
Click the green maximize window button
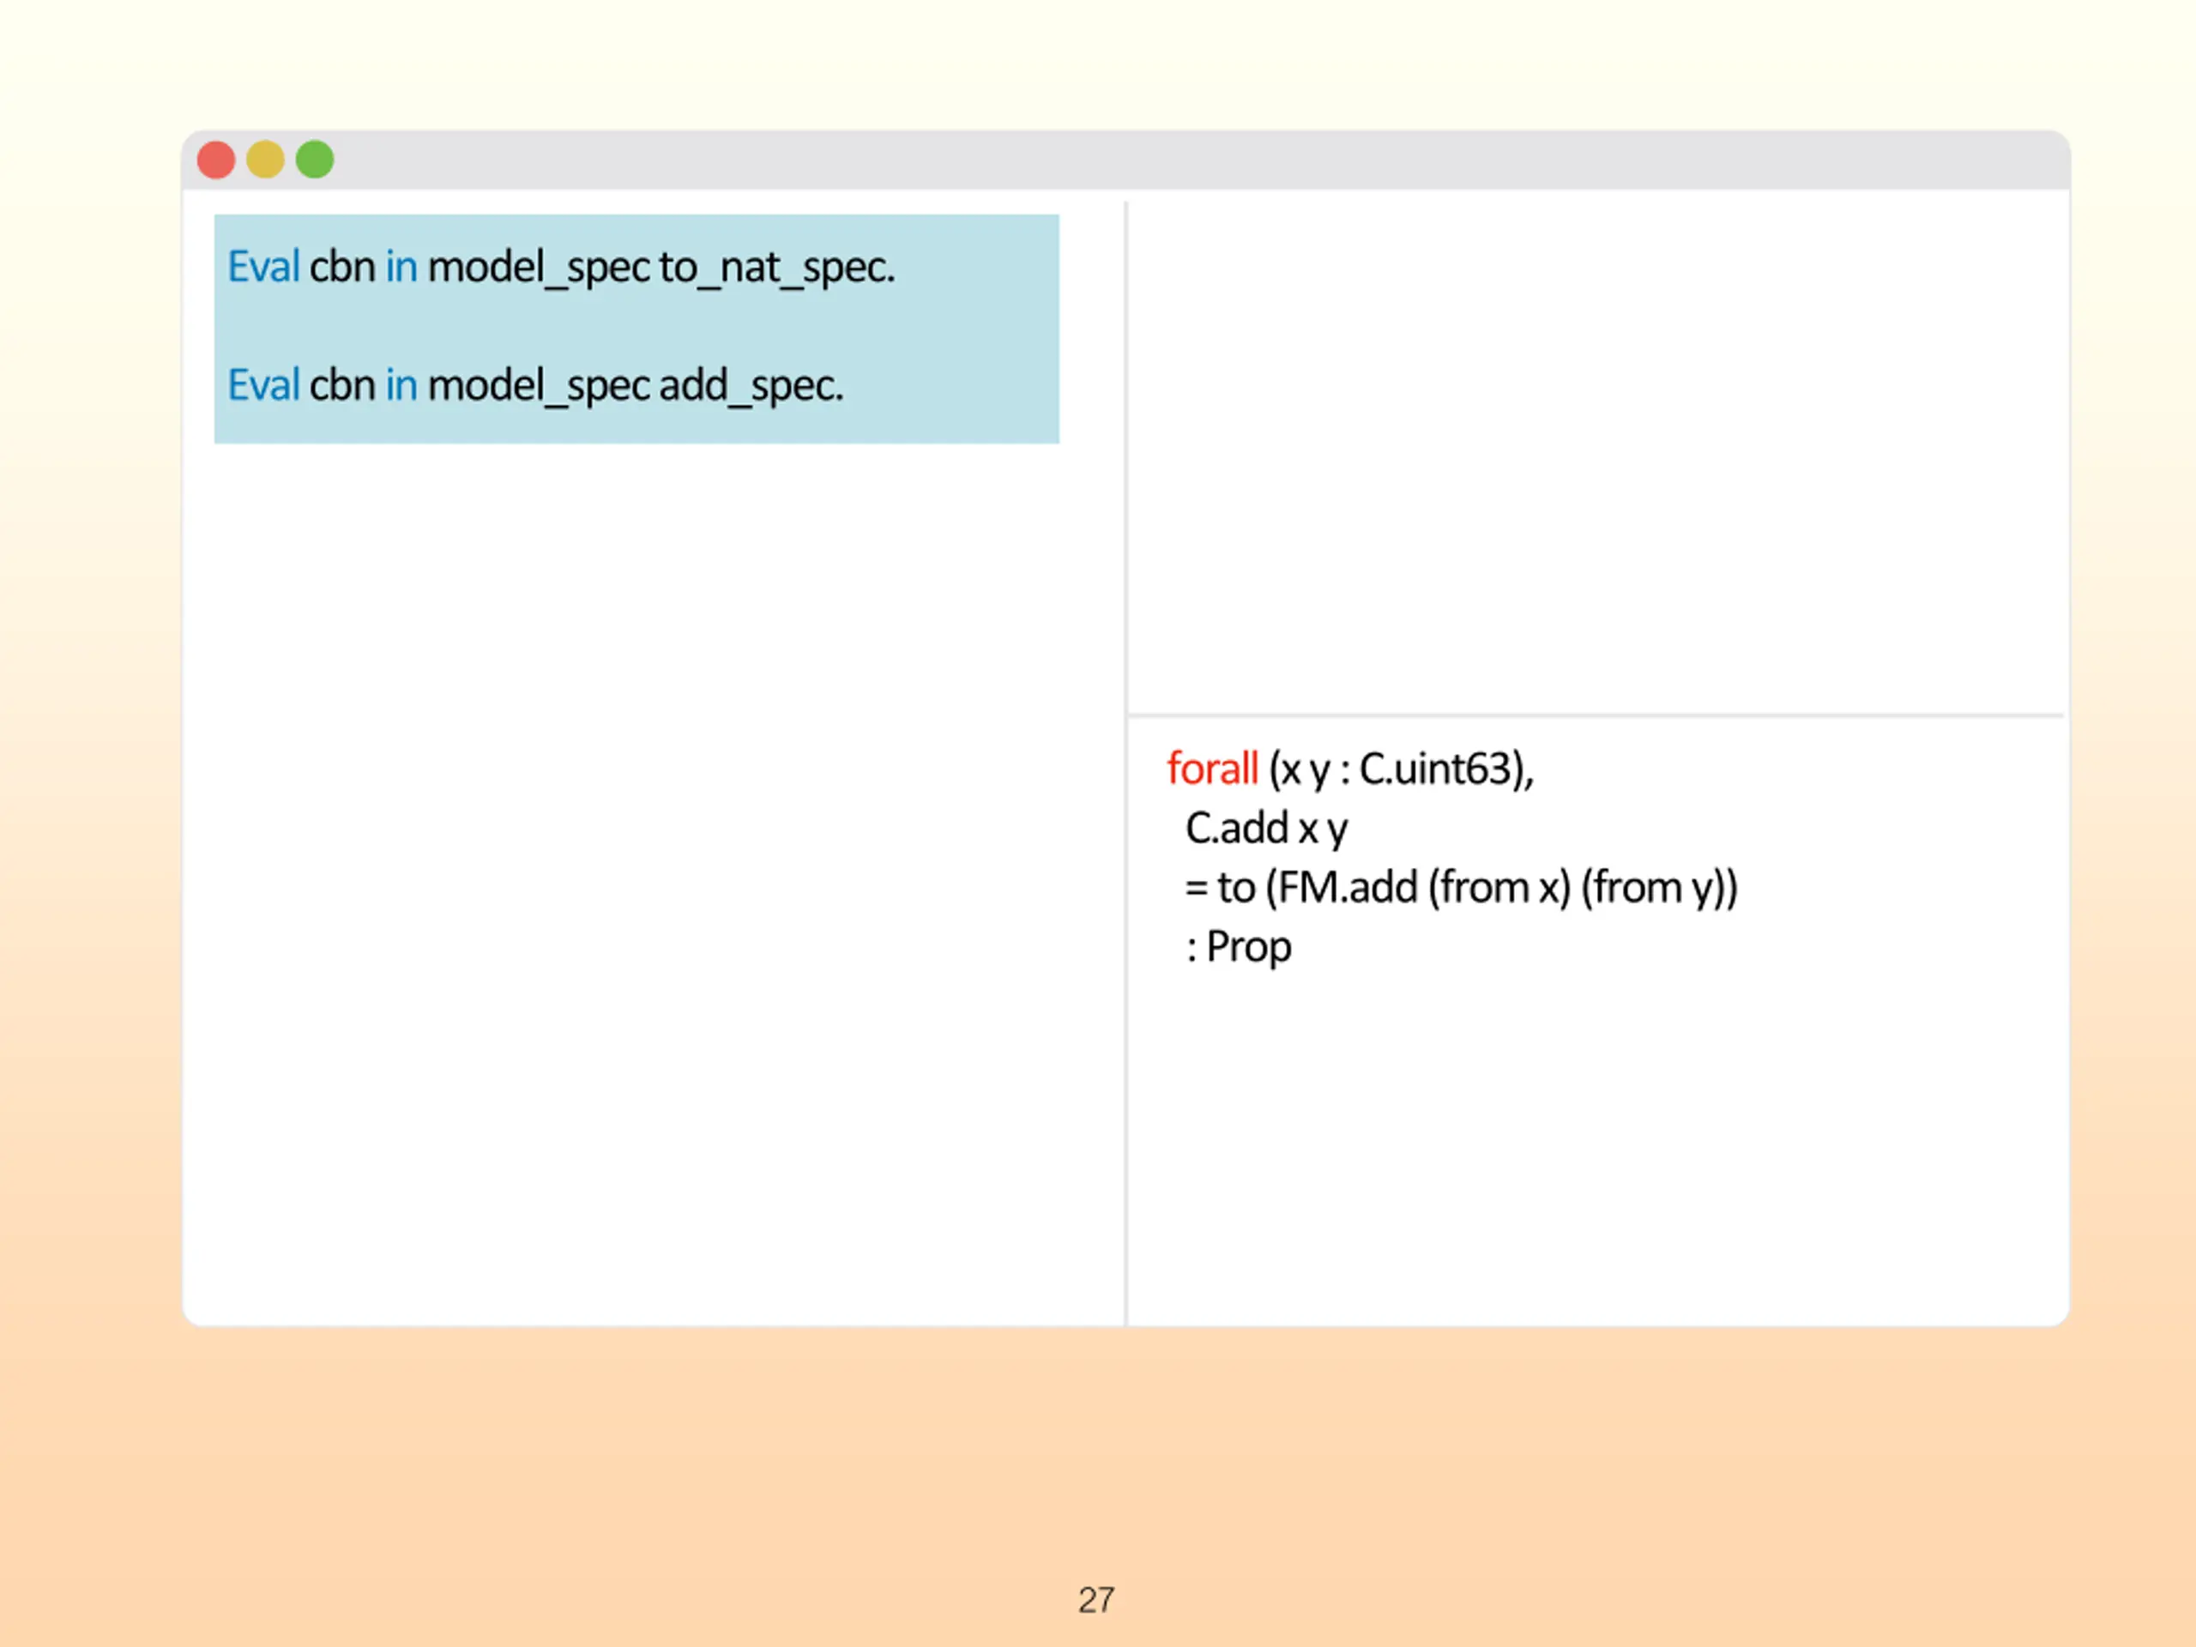(315, 160)
